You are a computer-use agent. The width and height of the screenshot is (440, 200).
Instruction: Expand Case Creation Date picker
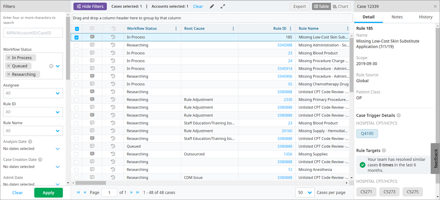pos(58,167)
